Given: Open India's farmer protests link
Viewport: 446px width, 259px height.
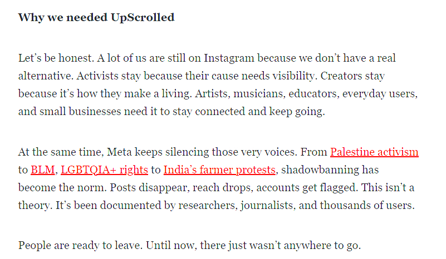Looking at the screenshot, I should tap(219, 170).
